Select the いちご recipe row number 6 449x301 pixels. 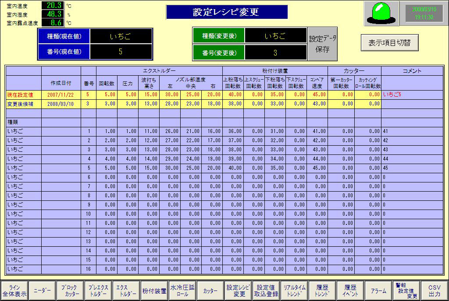click(224, 177)
